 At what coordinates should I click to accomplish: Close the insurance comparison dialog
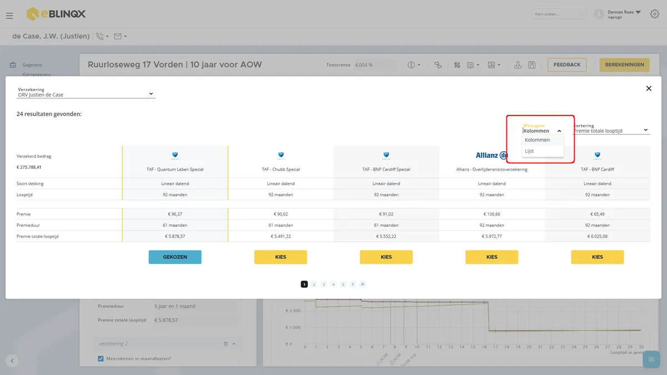(x=649, y=88)
